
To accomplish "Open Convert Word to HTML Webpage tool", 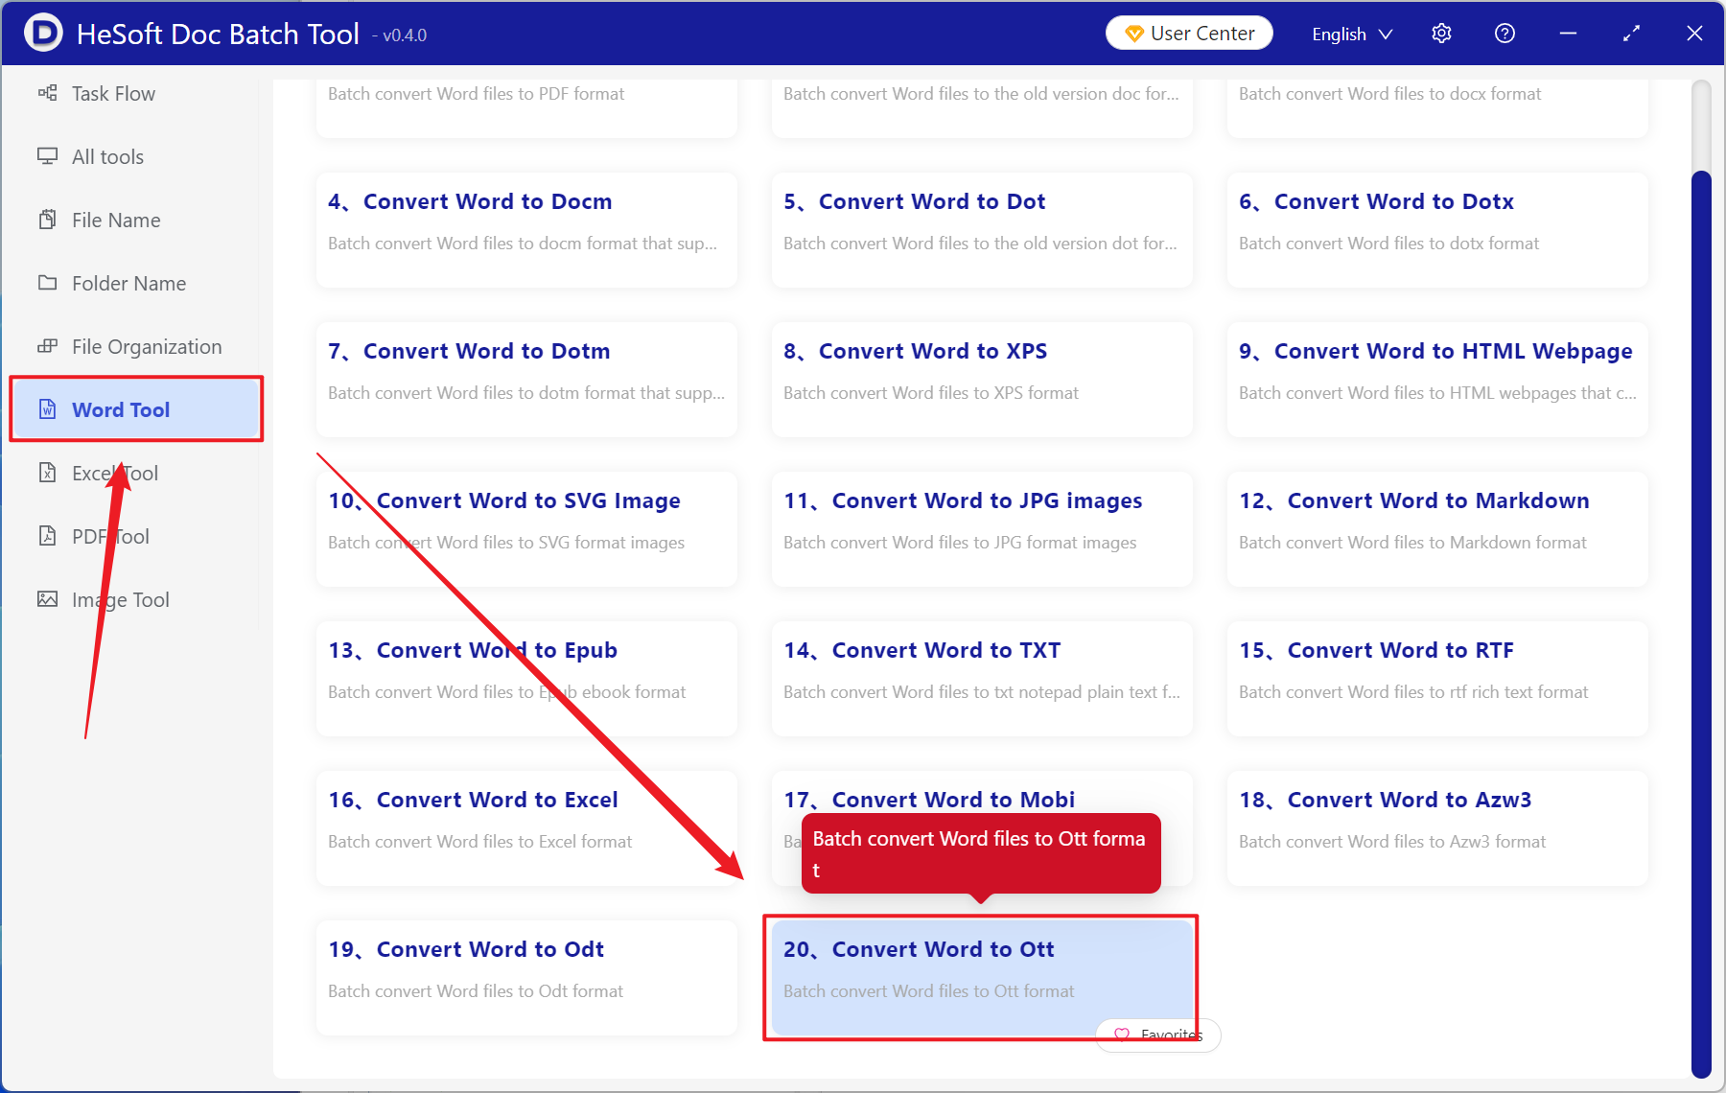I will [x=1437, y=380].
